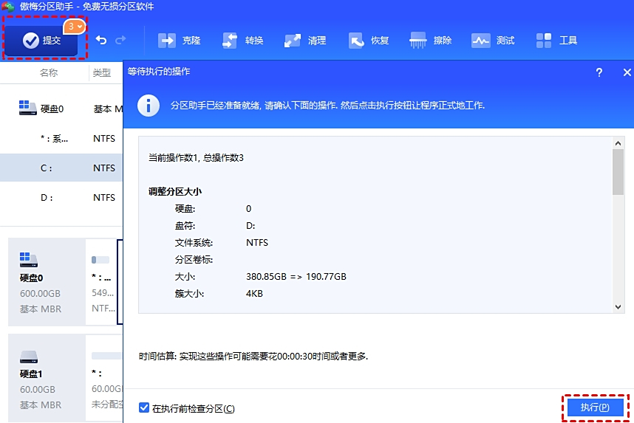This screenshot has width=634, height=423.
Task: Click the redo arrow icon
Action: click(x=120, y=41)
